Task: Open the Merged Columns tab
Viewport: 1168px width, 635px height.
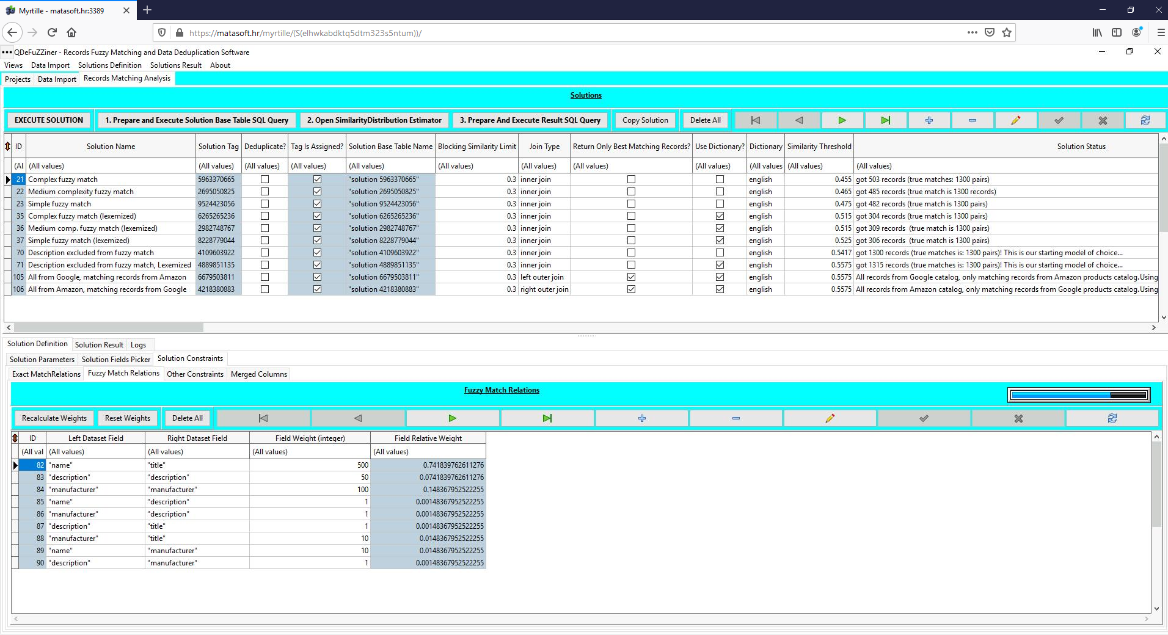Action: click(259, 374)
